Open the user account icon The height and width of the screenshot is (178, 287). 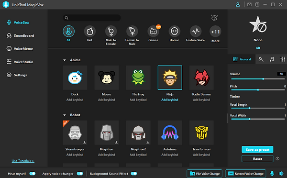(x=238, y=5)
